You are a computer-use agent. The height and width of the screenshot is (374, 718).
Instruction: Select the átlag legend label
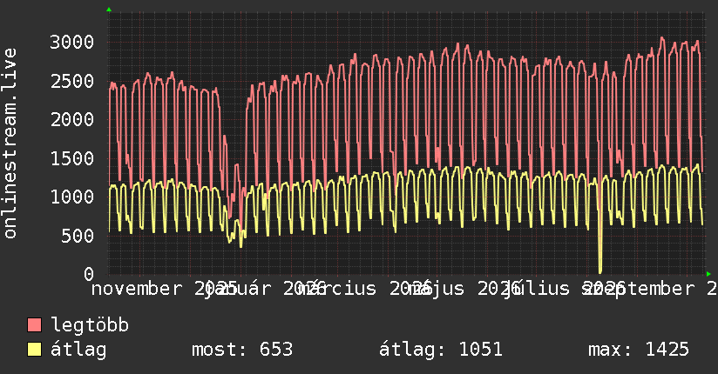78,350
